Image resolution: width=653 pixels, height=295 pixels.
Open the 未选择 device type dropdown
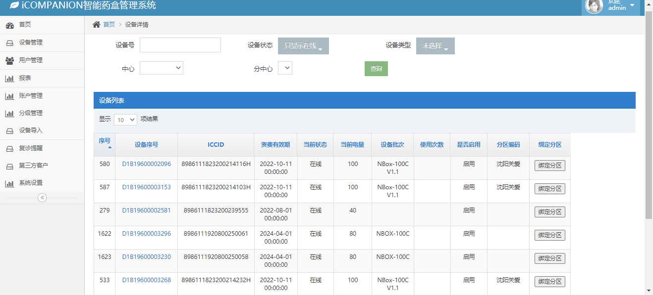pos(435,46)
